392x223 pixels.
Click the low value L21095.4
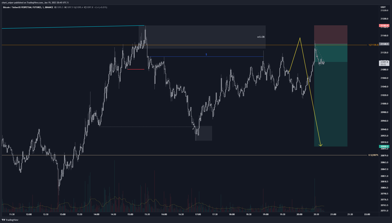[78, 7]
